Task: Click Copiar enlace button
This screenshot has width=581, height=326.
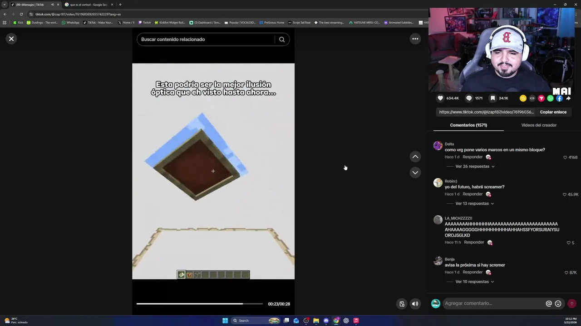Action: [x=553, y=112]
